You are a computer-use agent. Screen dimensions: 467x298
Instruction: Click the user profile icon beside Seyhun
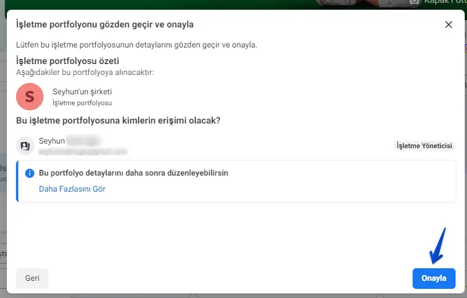(x=25, y=146)
